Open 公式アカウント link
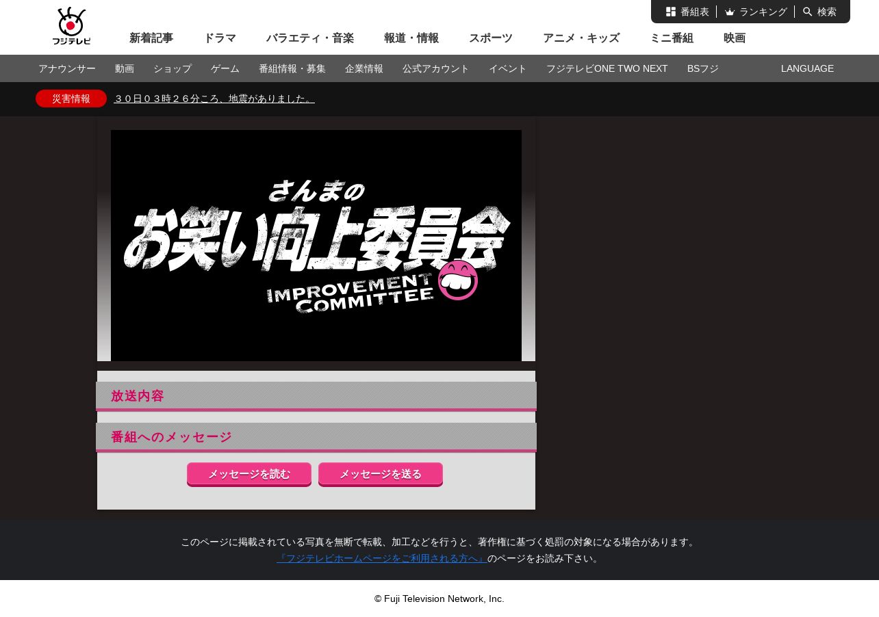The image size is (879, 617). click(x=436, y=68)
